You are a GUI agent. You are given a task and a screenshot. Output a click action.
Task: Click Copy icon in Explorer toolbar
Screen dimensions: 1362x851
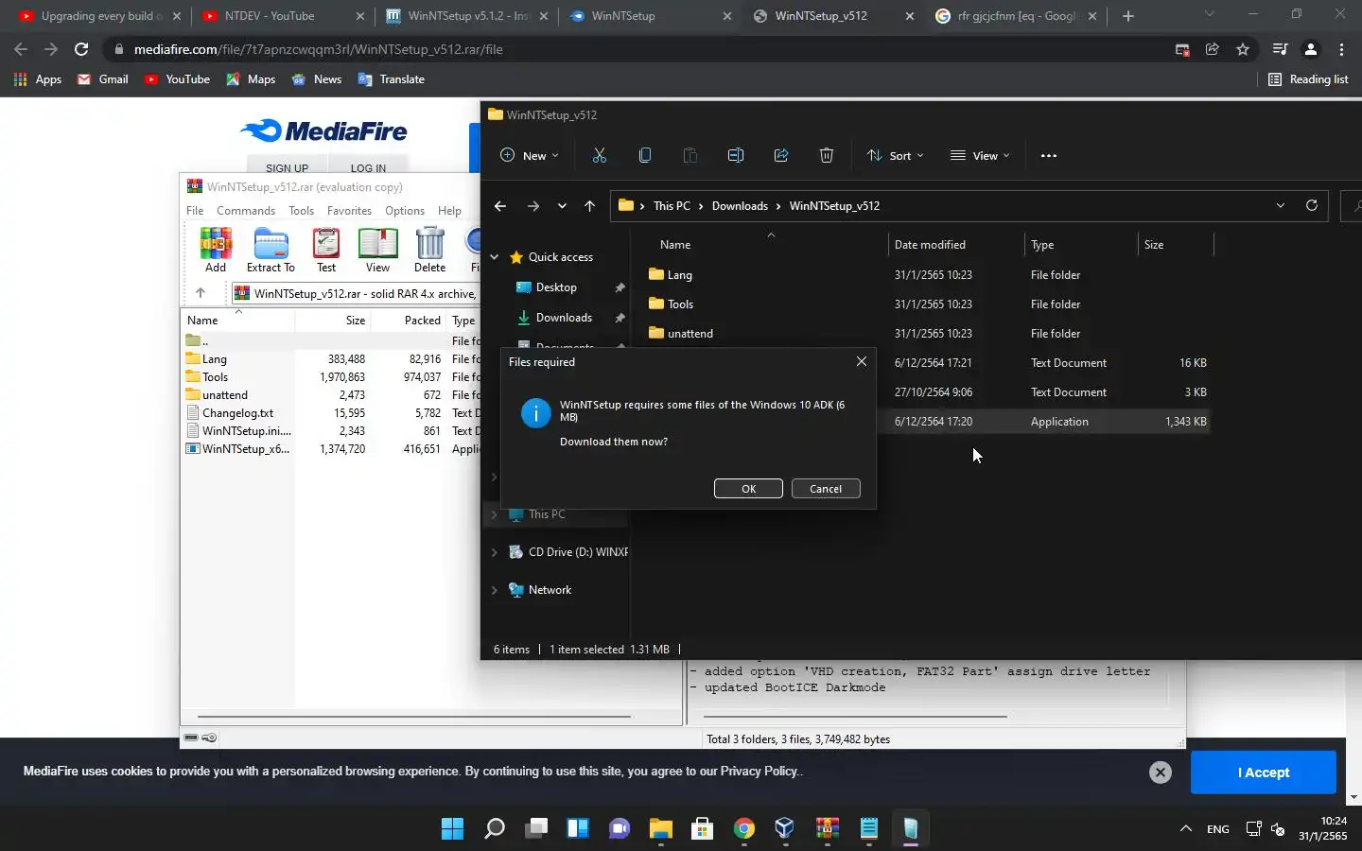(644, 155)
